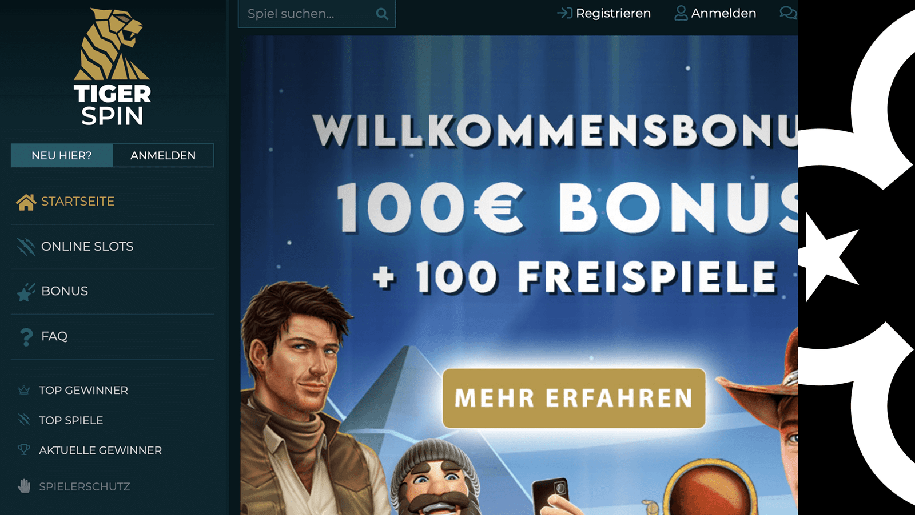Image resolution: width=915 pixels, height=515 pixels.
Task: Click the Top Gewinner crown icon
Action: tap(24, 390)
